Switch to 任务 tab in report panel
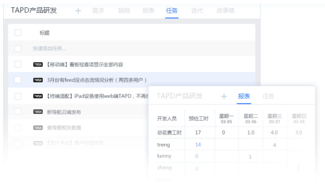The image size is (325, 185). click(x=268, y=96)
